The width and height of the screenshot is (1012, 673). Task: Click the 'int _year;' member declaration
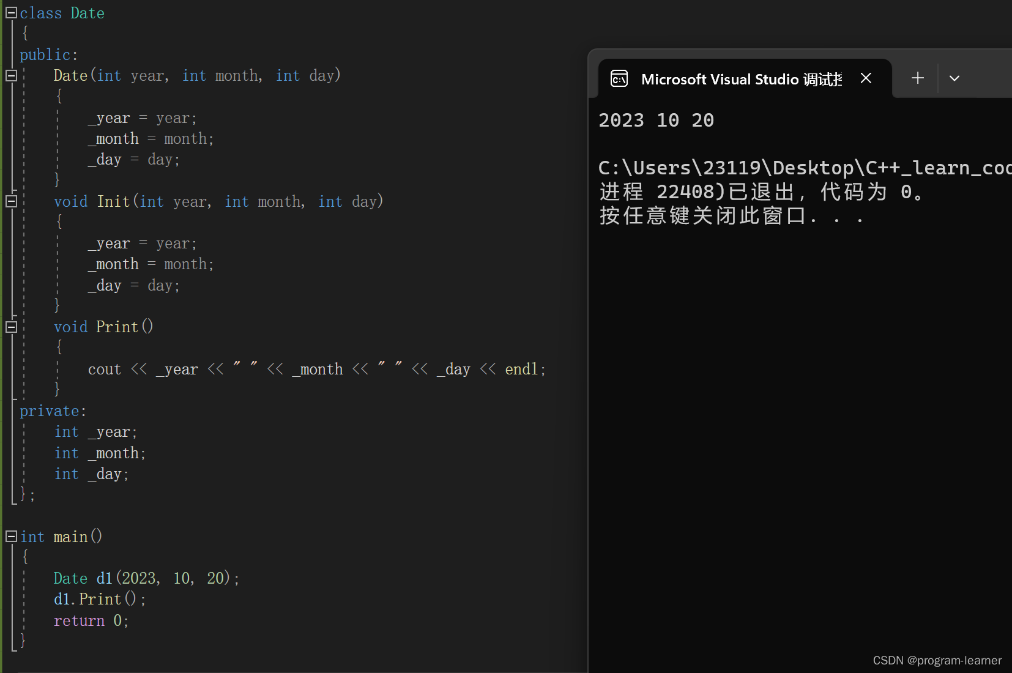click(96, 432)
